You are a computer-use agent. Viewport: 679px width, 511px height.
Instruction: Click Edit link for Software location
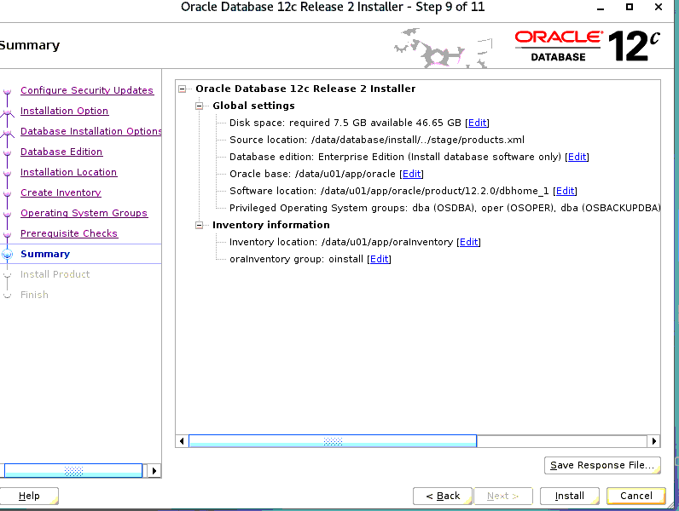pyautogui.click(x=565, y=191)
